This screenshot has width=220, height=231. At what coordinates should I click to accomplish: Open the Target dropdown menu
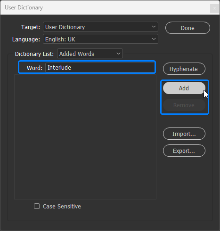[x=100, y=27]
